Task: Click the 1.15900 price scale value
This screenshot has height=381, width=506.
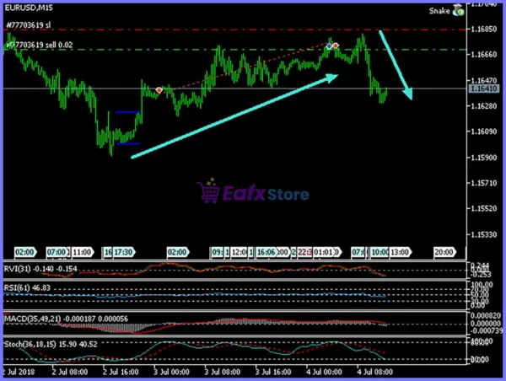Action: 484,158
